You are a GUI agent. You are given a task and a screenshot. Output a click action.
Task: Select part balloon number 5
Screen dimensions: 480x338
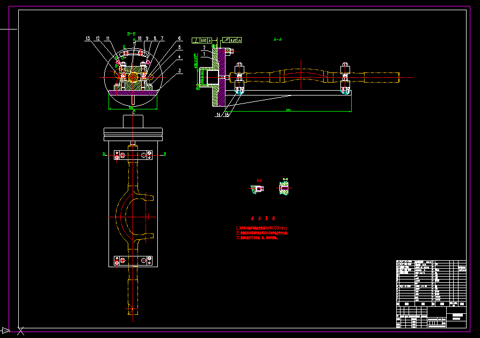179,47
